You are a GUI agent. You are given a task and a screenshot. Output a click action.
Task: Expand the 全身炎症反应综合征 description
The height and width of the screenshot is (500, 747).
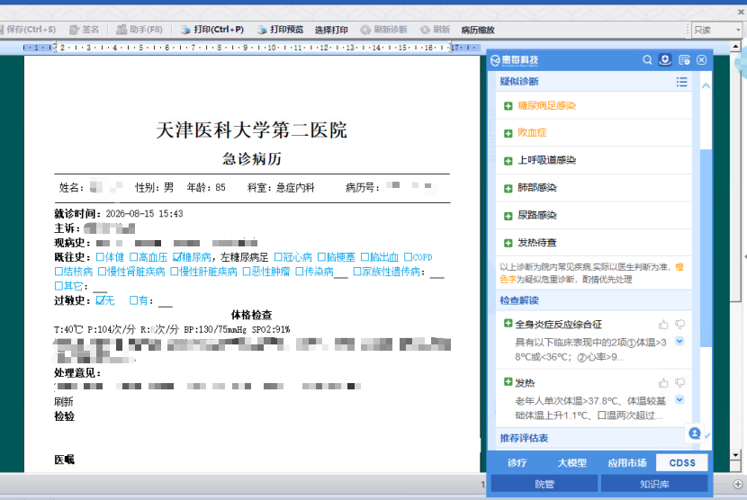[679, 341]
